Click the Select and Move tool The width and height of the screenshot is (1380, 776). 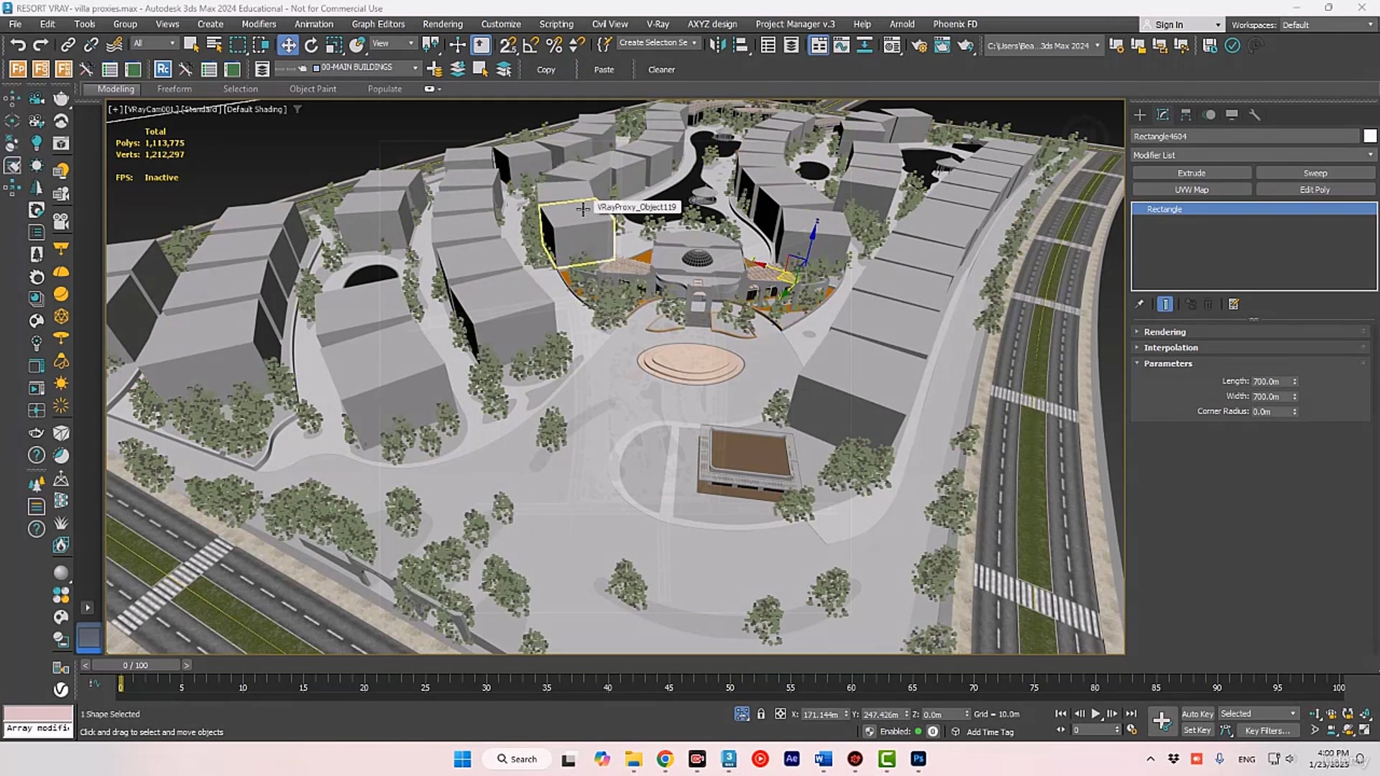click(287, 45)
